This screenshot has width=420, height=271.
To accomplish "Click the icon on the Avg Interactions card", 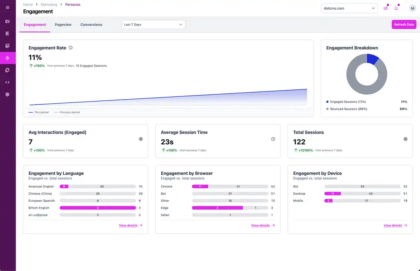I will coord(141,139).
